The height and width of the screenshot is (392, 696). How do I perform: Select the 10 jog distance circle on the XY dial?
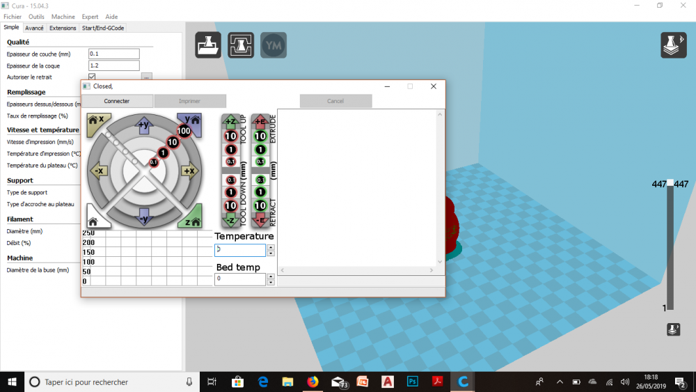point(172,142)
